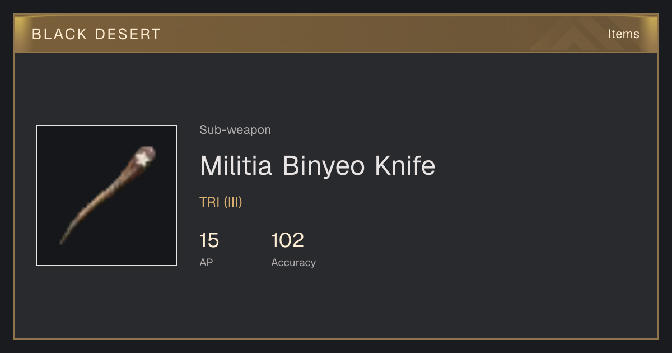Click the gold header banner
672x353 pixels.
pos(336,34)
